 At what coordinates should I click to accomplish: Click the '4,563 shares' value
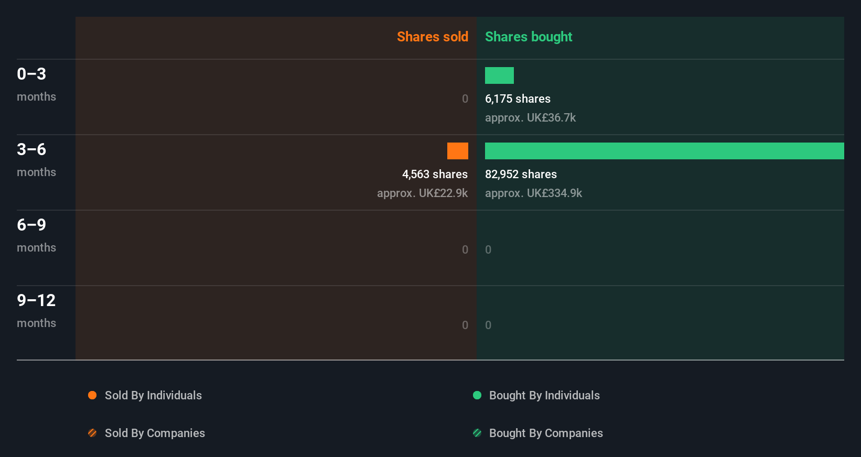pos(435,174)
